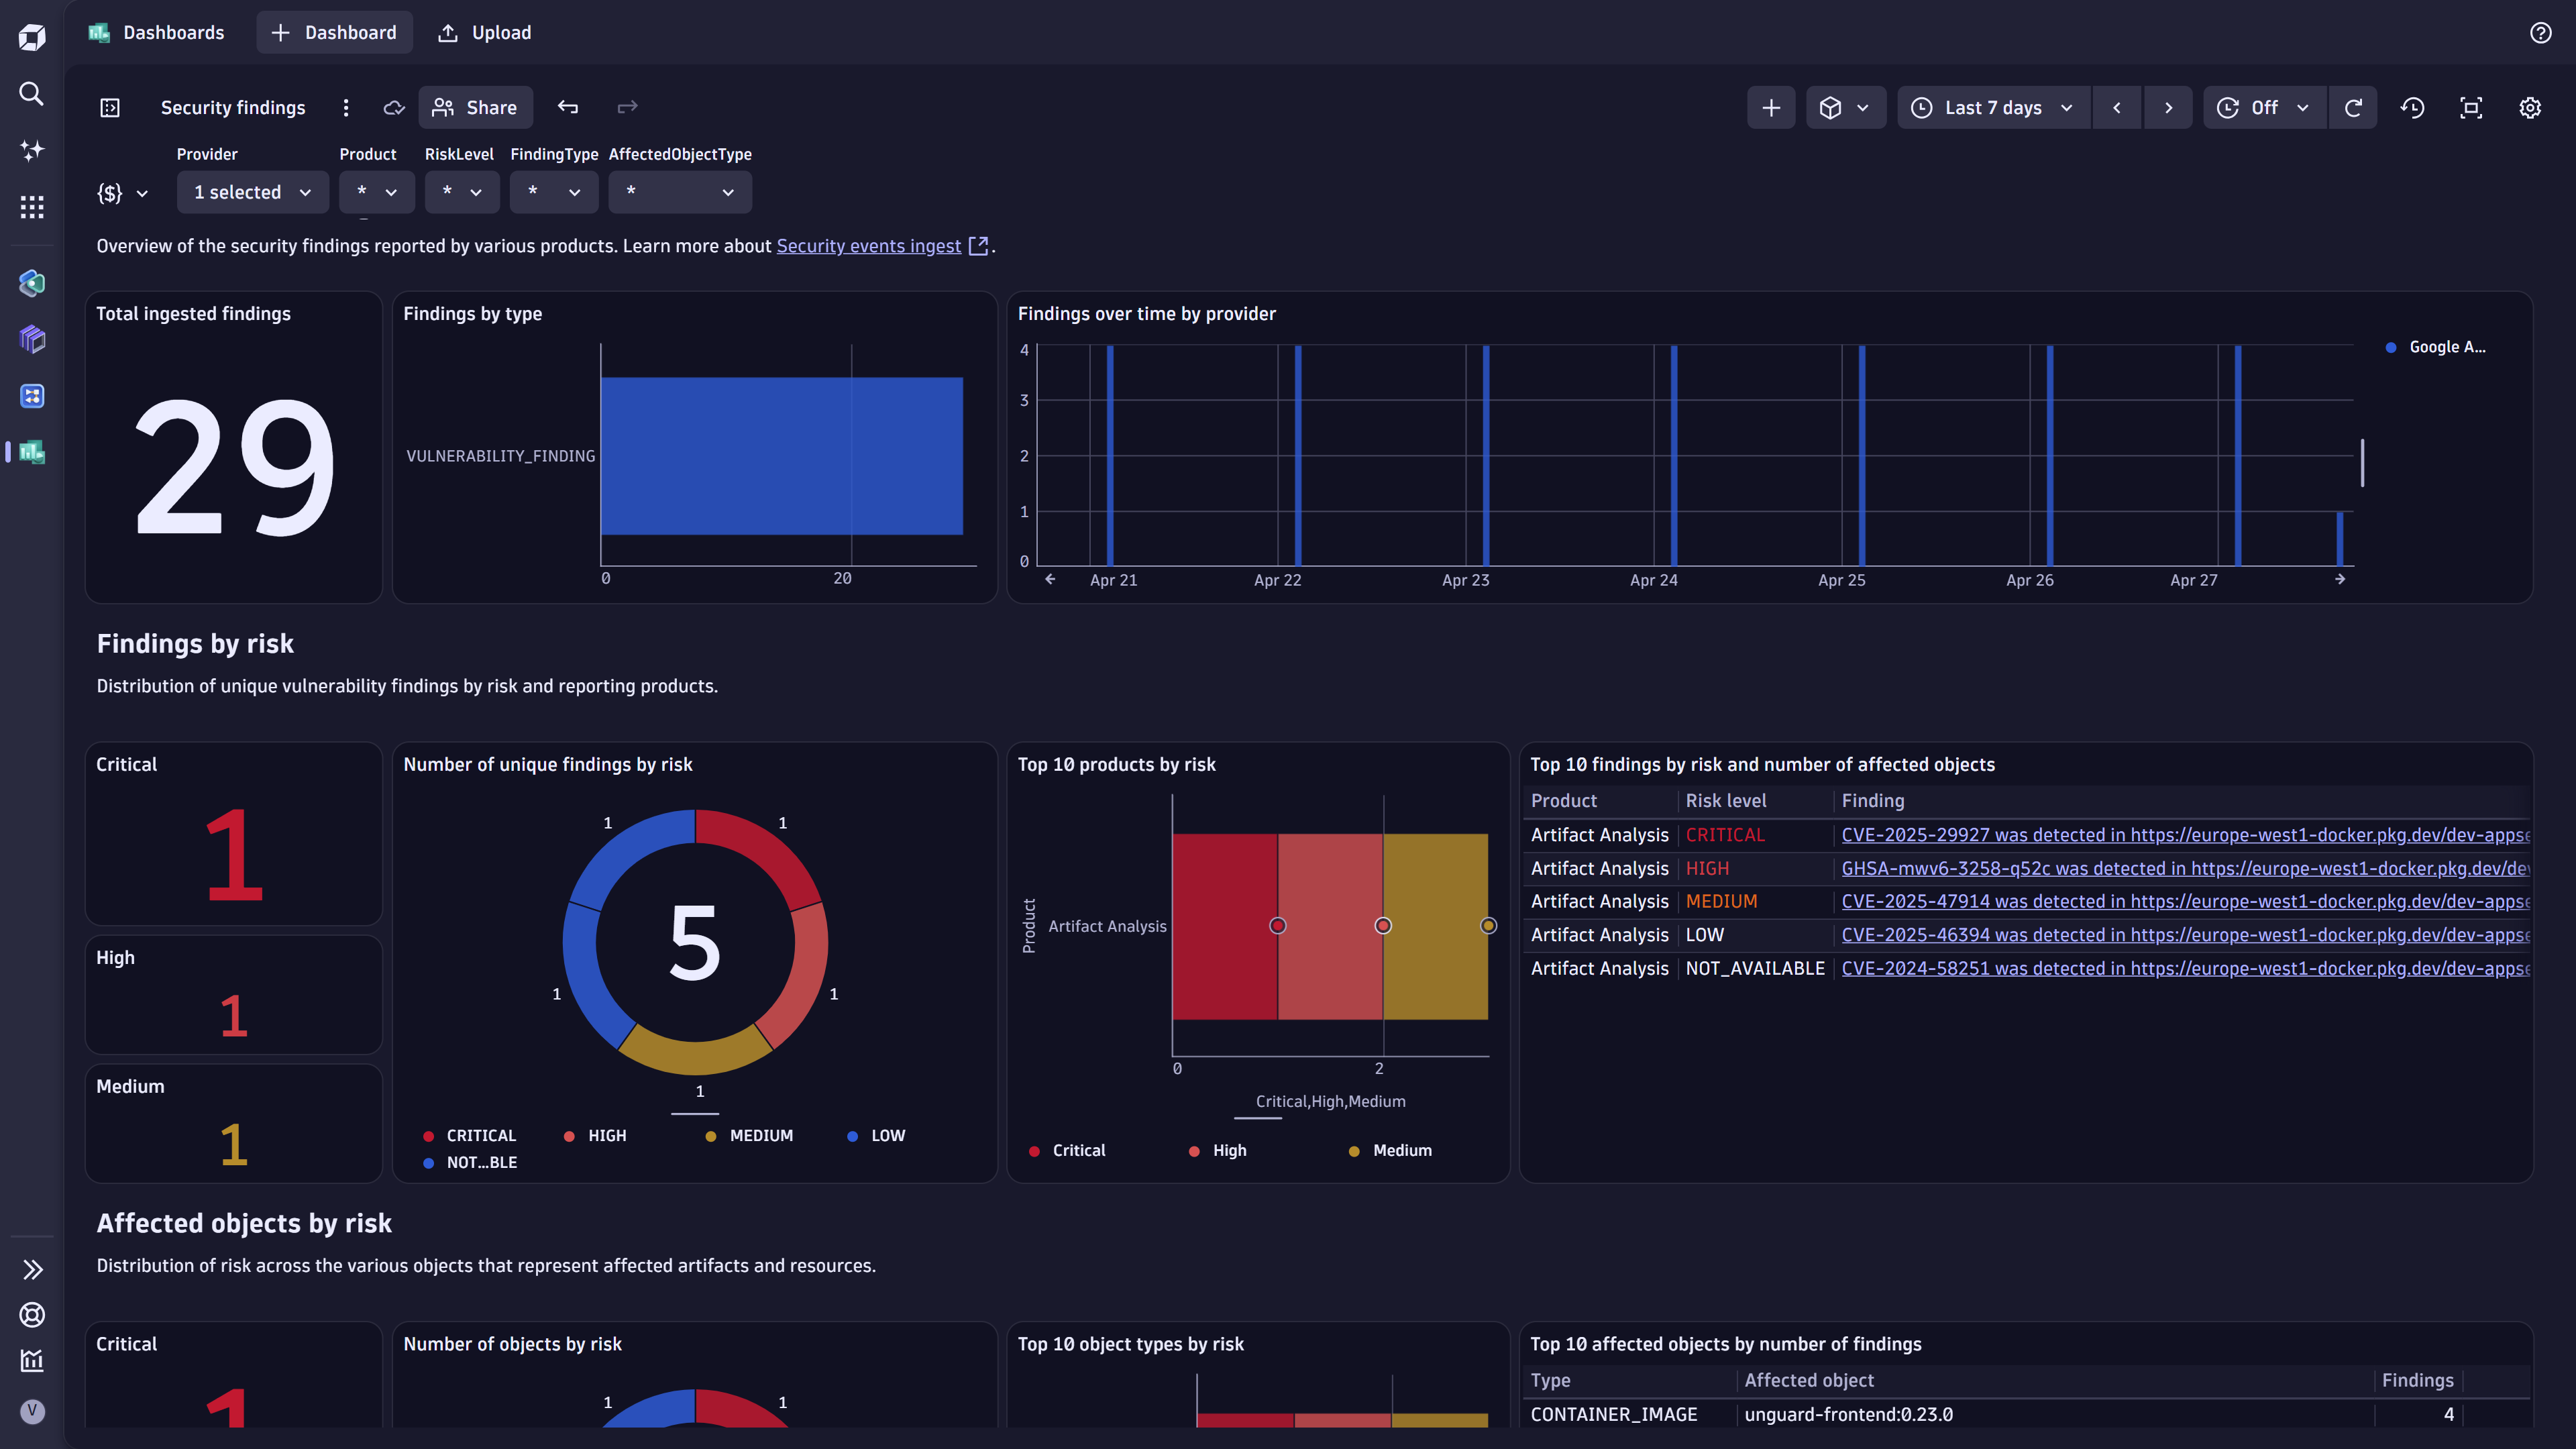Image resolution: width=2576 pixels, height=1449 pixels.
Task: Sort table by Risk level column header
Action: (1725, 800)
